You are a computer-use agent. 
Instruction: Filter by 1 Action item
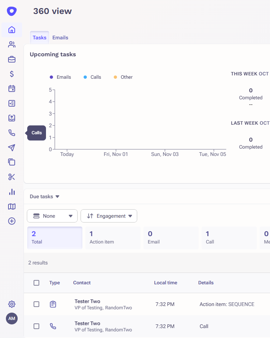[x=113, y=238]
